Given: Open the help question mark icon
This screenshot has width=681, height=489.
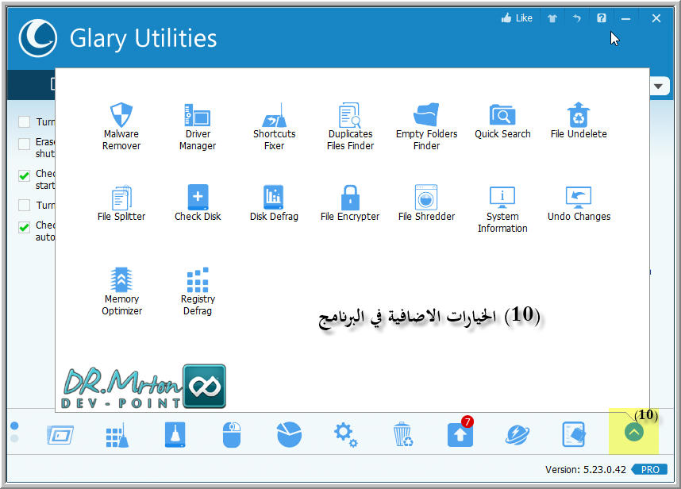Looking at the screenshot, I should (x=601, y=17).
